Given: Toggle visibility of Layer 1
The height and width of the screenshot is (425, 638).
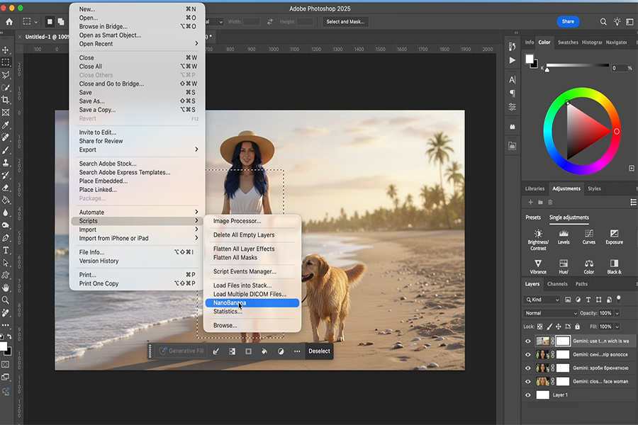Looking at the screenshot, I should pyautogui.click(x=528, y=395).
